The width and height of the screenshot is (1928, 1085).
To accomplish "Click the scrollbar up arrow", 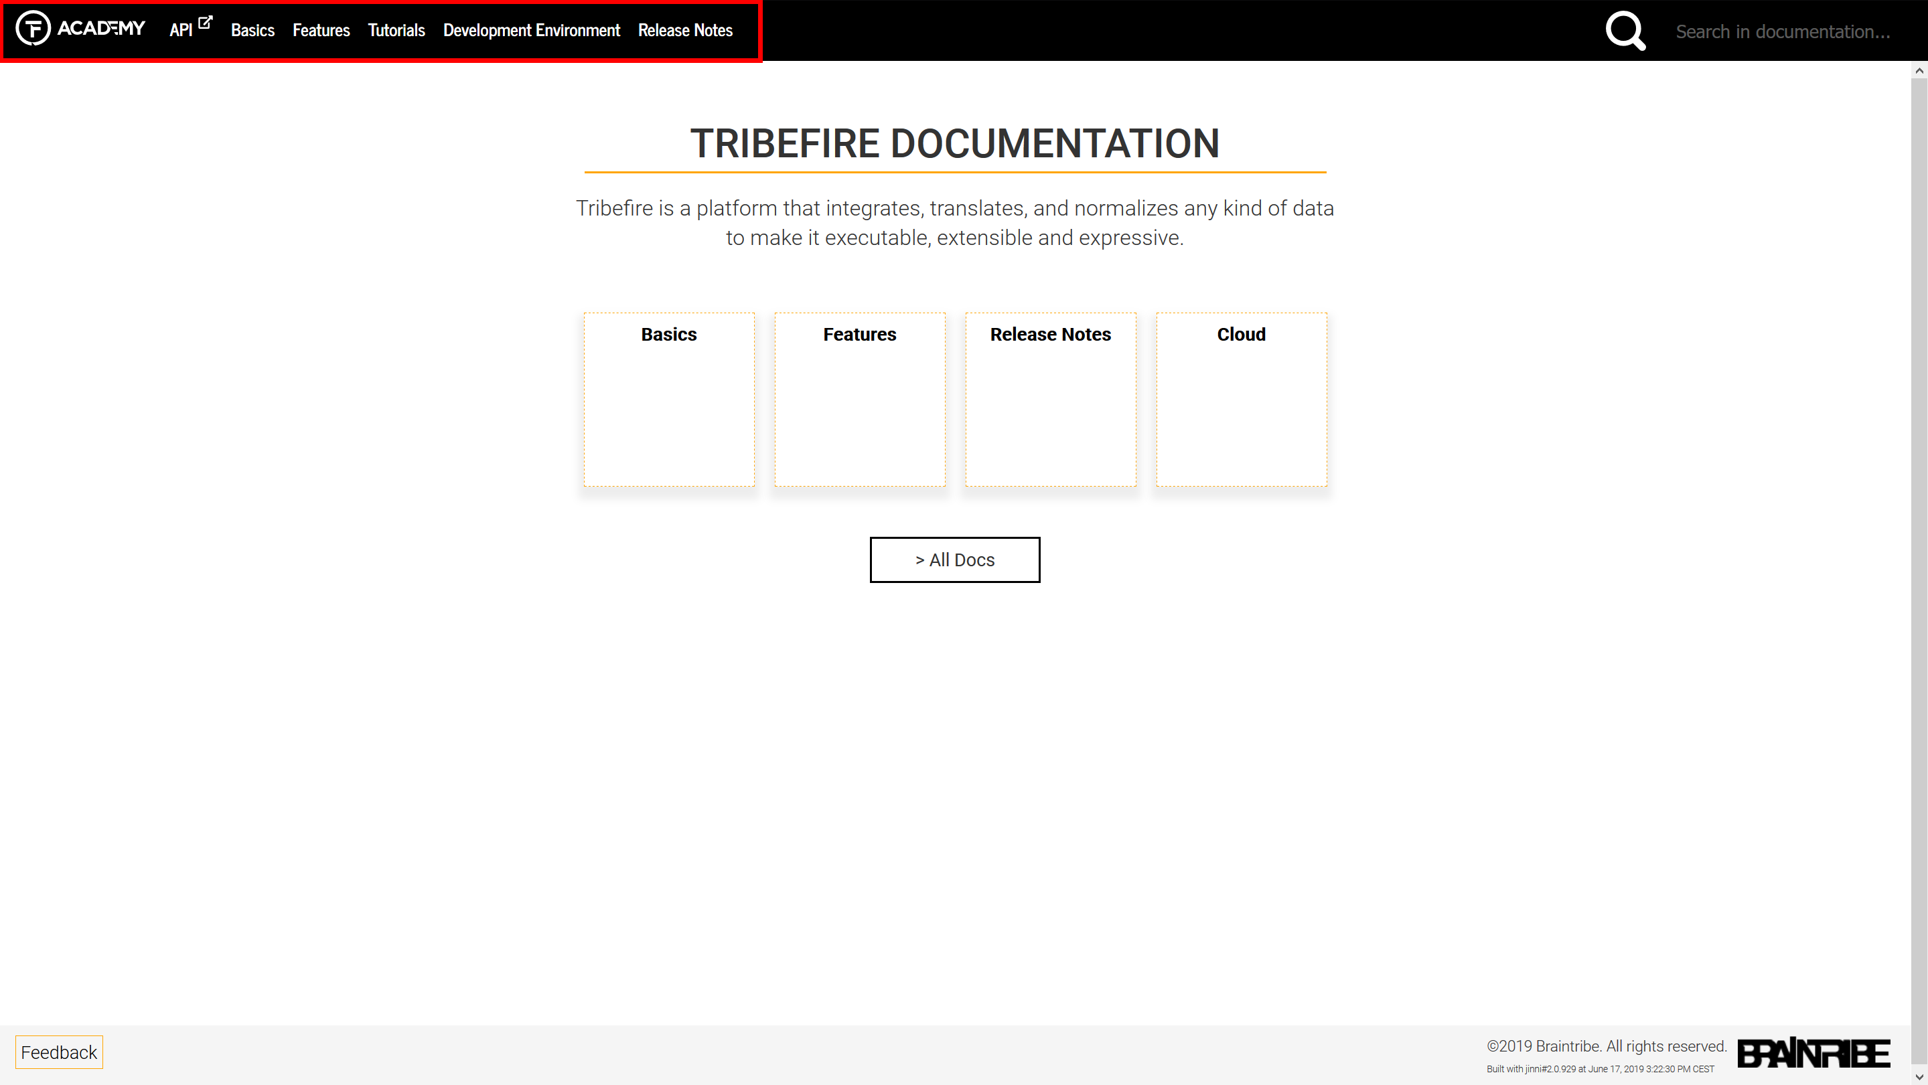I will (x=1919, y=70).
